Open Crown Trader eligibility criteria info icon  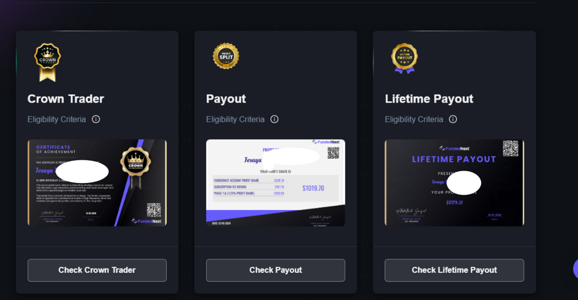pos(96,119)
